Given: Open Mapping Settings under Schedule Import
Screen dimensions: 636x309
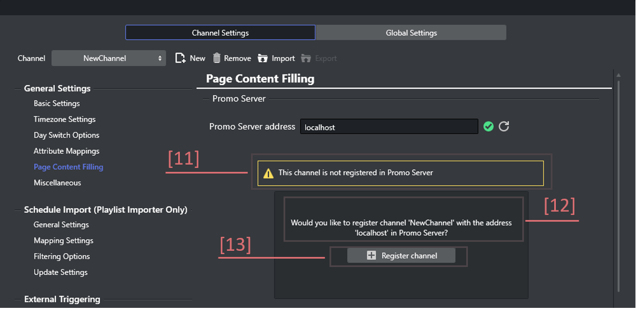Looking at the screenshot, I should 63,241.
